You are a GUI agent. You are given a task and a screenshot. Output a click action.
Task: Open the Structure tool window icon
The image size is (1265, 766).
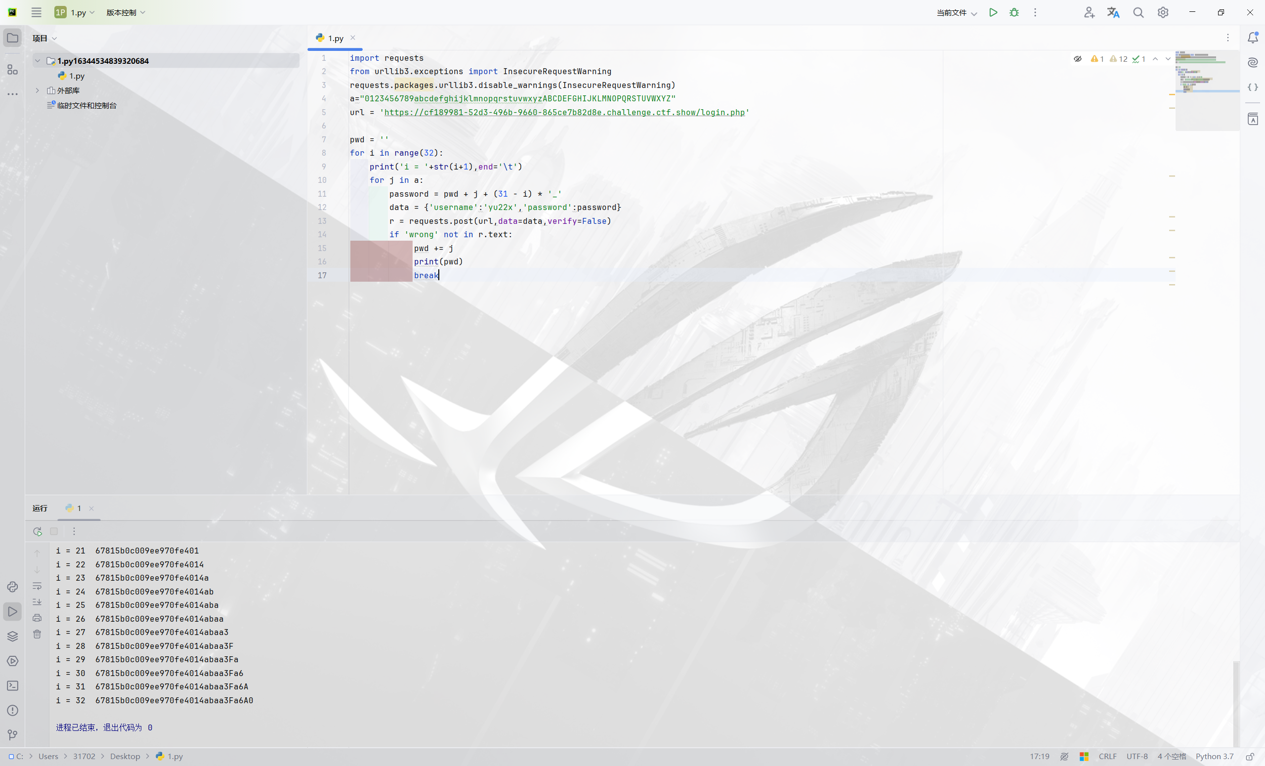pyautogui.click(x=12, y=69)
